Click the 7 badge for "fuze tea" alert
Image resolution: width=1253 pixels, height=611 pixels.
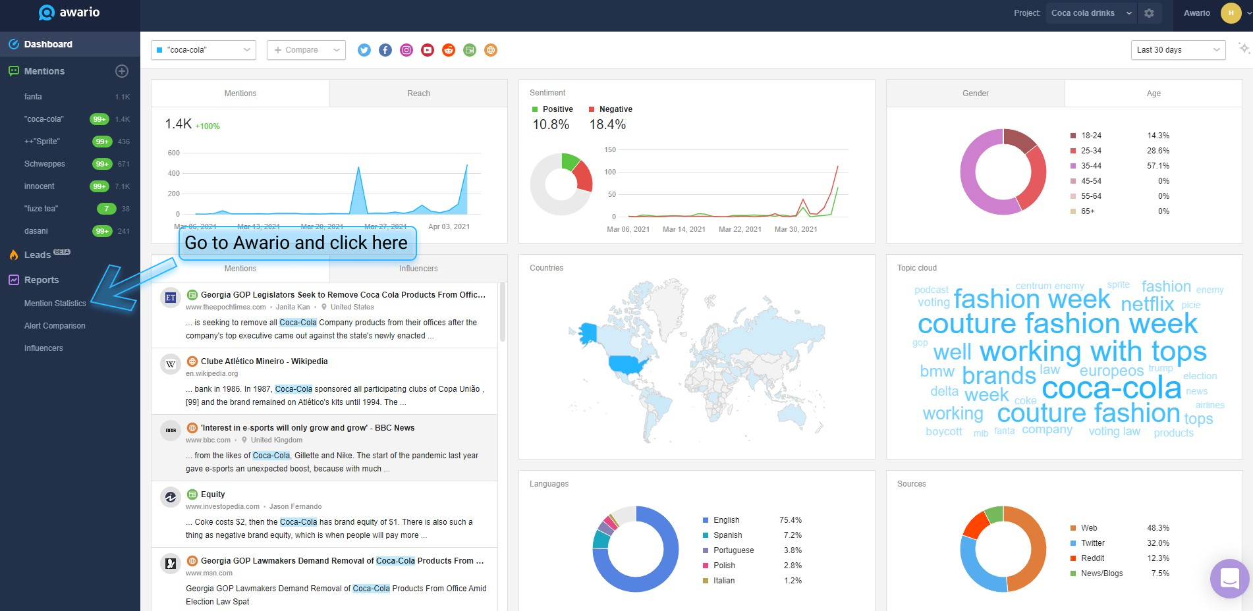(107, 209)
